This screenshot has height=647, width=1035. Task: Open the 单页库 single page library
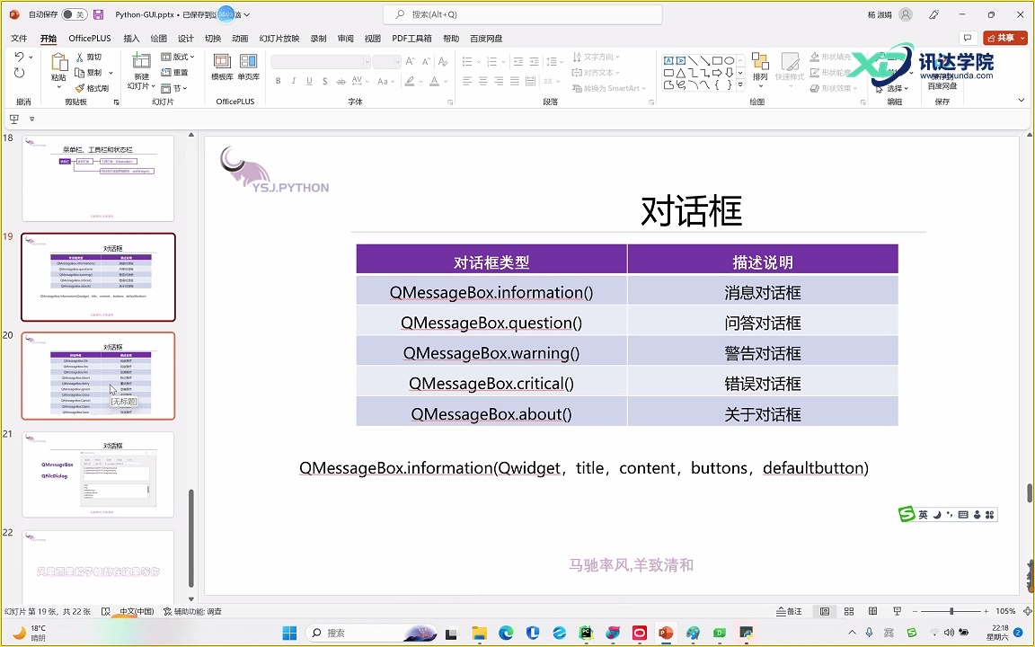tap(248, 67)
